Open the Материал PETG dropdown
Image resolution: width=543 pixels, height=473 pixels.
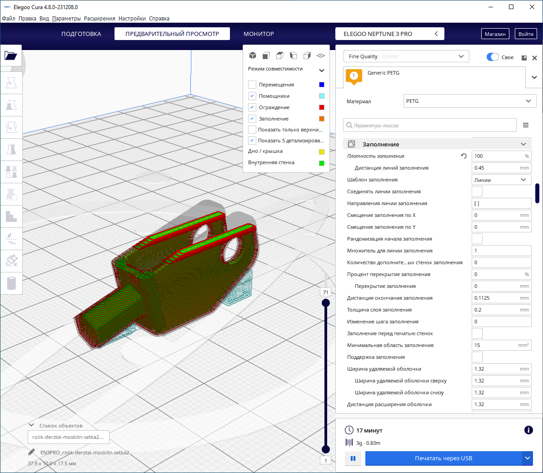coord(469,101)
